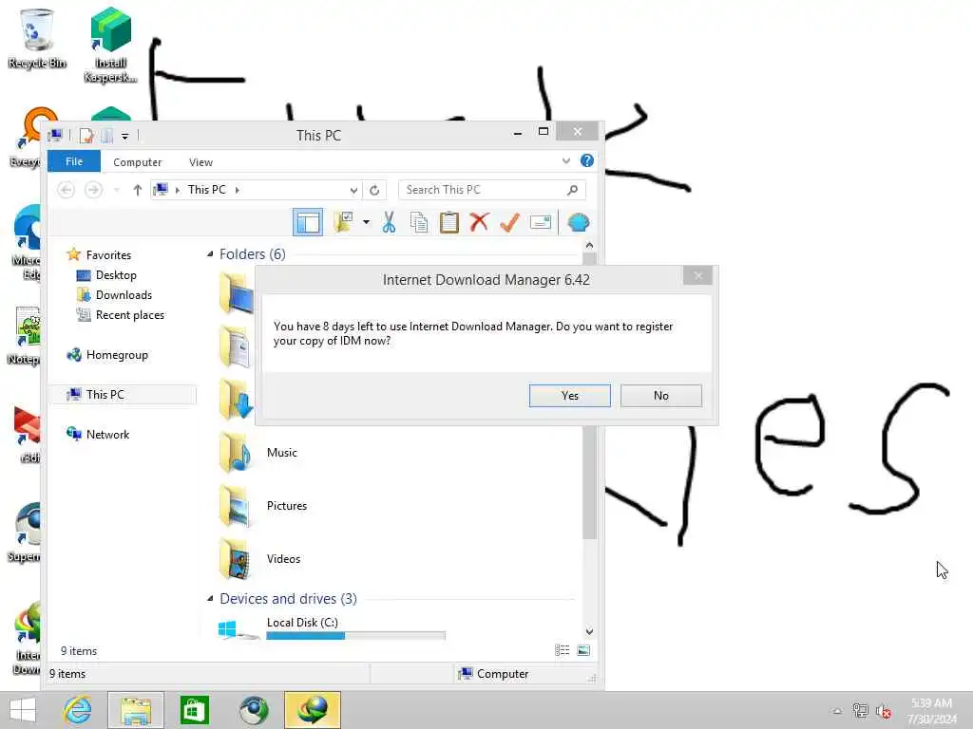Viewport: 973px width, 729px height.
Task: Open the File tab in This PC
Action: pyautogui.click(x=74, y=161)
